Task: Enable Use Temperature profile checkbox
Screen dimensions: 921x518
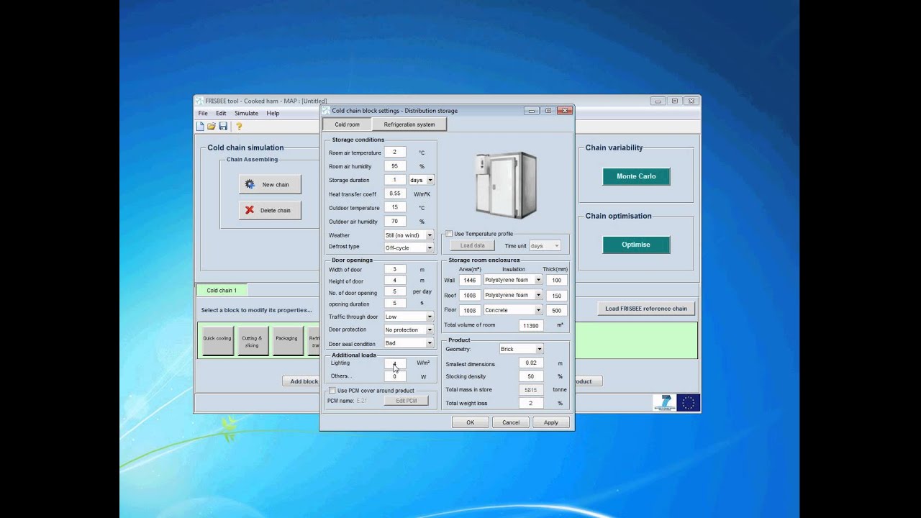Action: pyautogui.click(x=449, y=234)
